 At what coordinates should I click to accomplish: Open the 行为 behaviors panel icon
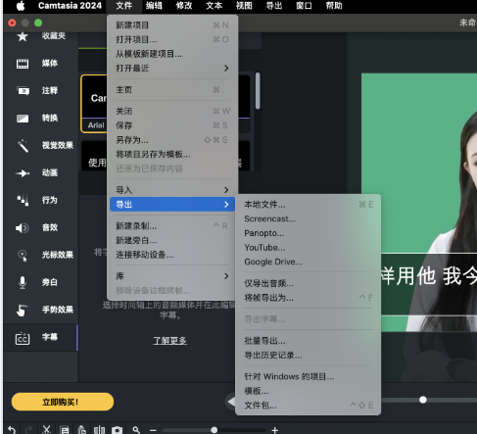[x=23, y=200]
